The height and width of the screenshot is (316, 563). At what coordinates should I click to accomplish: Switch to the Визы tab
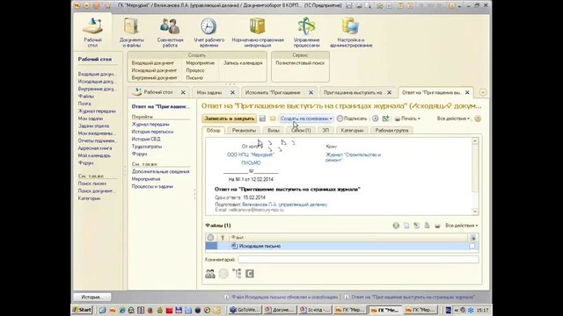pyautogui.click(x=274, y=131)
